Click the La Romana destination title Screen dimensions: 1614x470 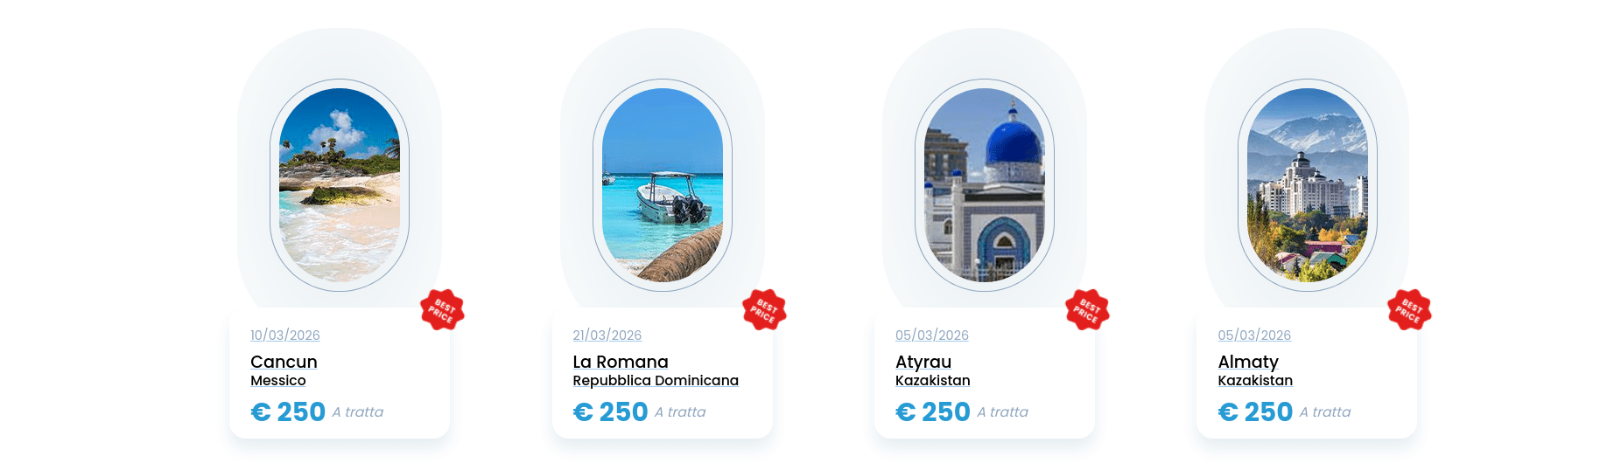[621, 362]
